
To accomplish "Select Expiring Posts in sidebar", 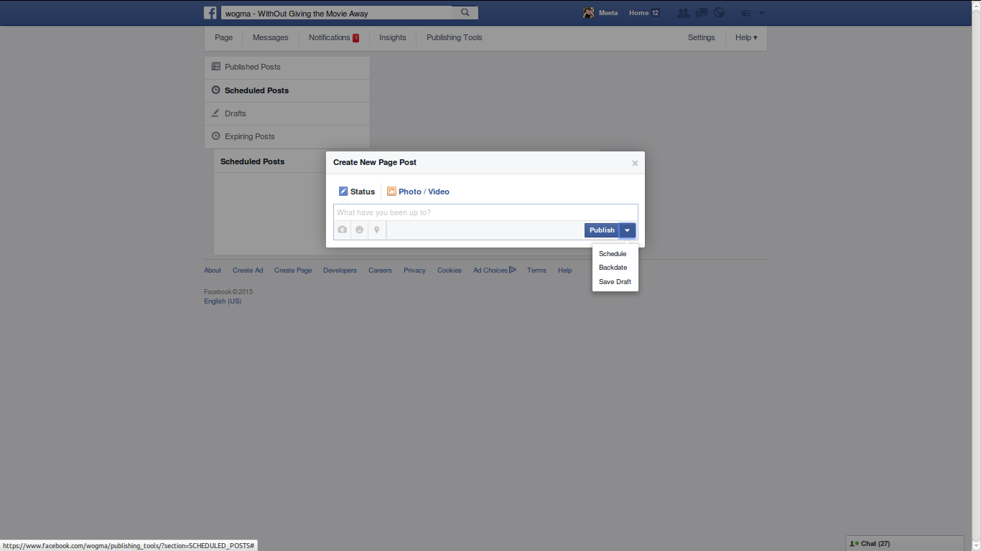I will 287,136.
